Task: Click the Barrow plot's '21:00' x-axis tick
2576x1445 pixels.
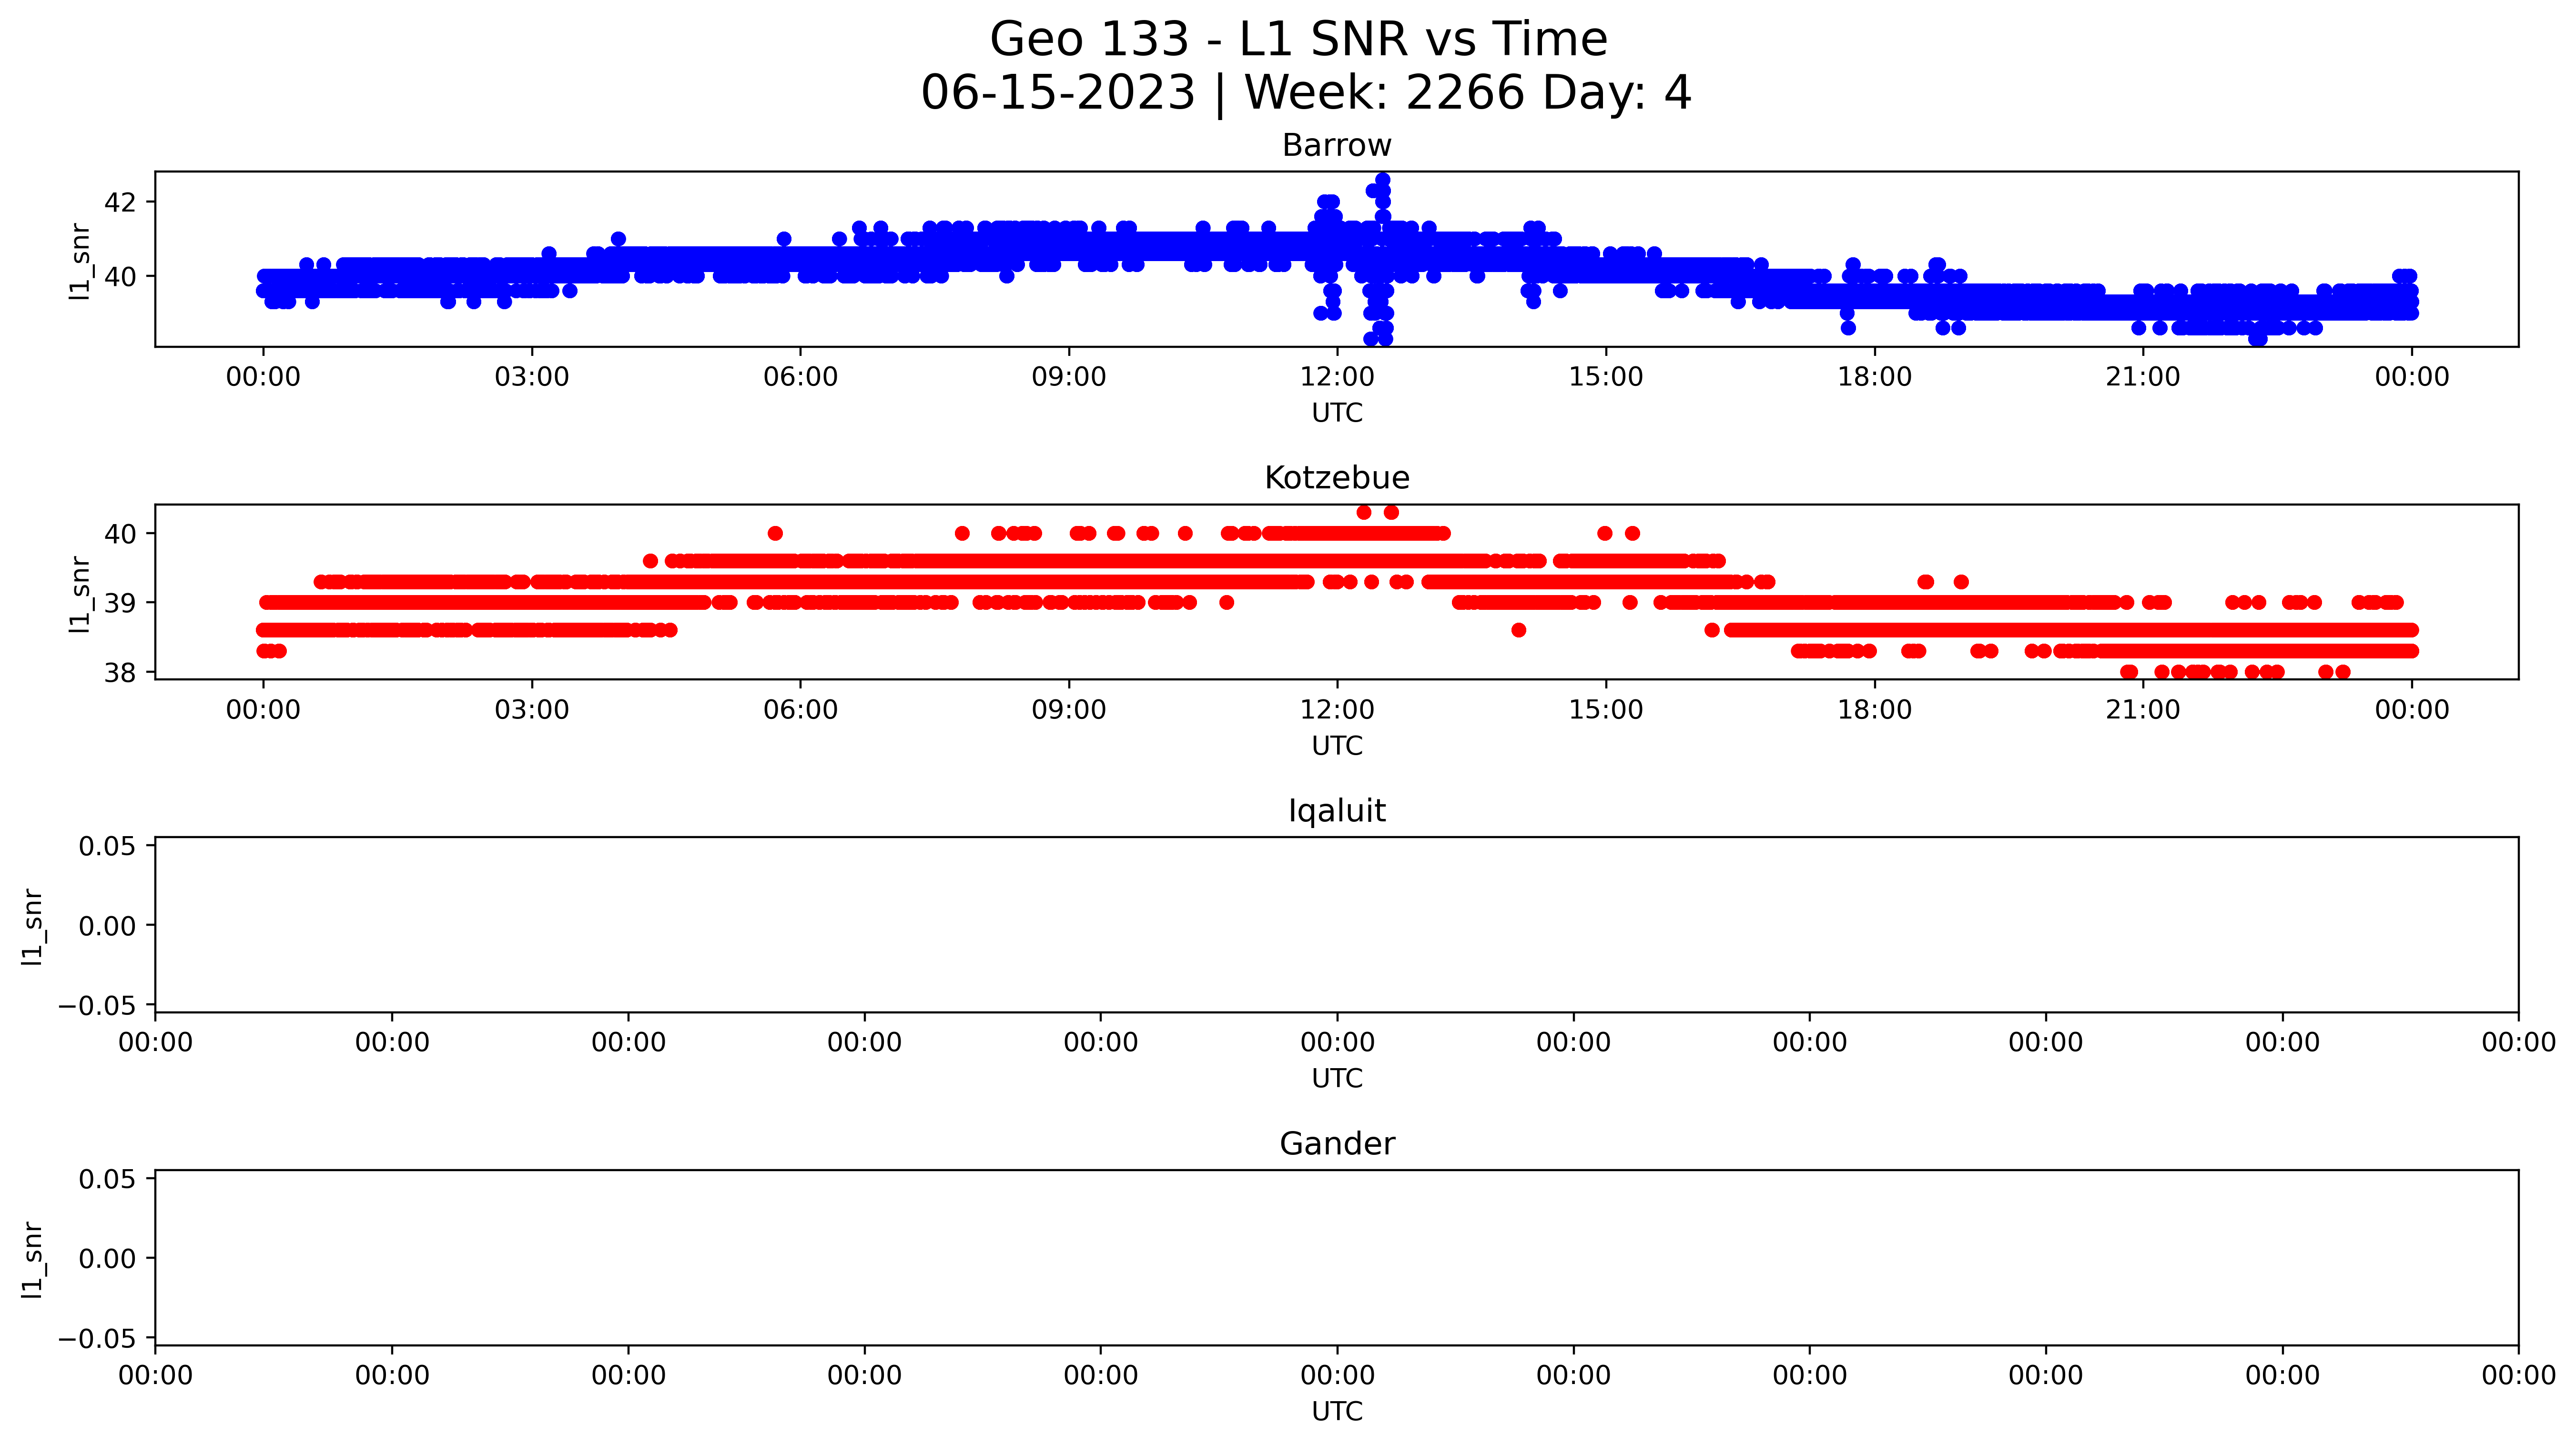Action: [x=2143, y=377]
